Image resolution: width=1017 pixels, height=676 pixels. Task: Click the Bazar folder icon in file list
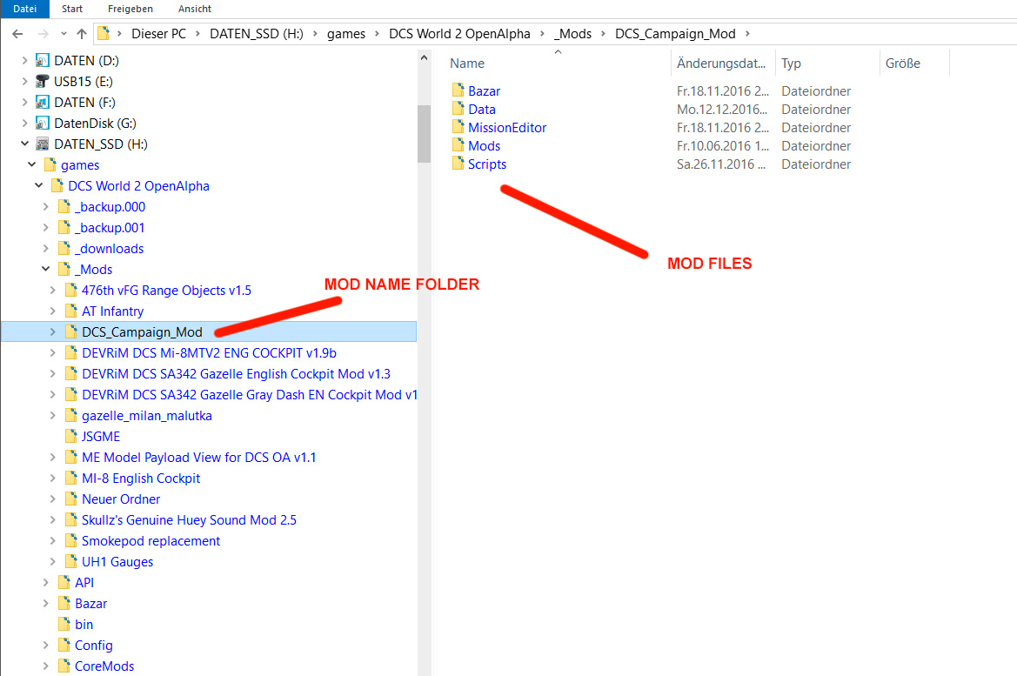(458, 90)
